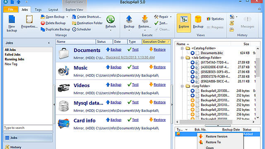The image size is (265, 149).
Task: Click Backup link for Documents job
Action: (116, 50)
